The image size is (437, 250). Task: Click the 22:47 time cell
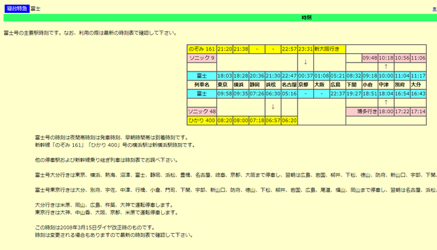[290, 76]
